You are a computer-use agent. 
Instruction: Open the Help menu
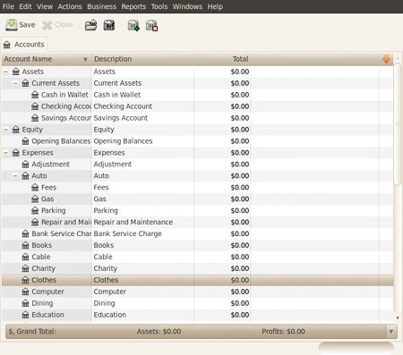[x=215, y=6]
